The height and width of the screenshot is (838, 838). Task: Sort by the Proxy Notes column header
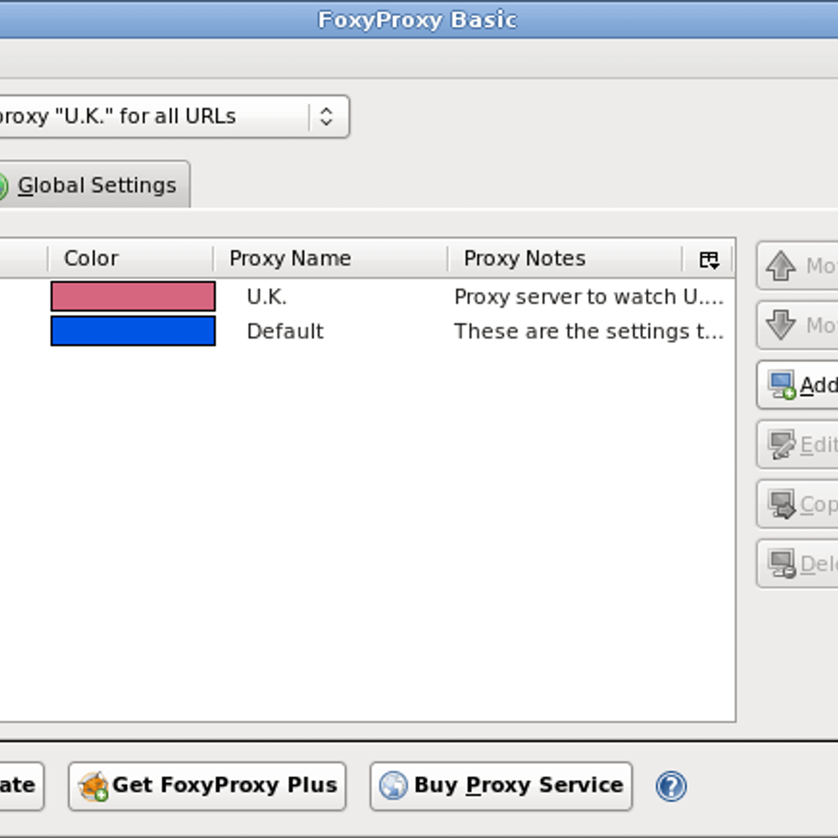point(565,259)
